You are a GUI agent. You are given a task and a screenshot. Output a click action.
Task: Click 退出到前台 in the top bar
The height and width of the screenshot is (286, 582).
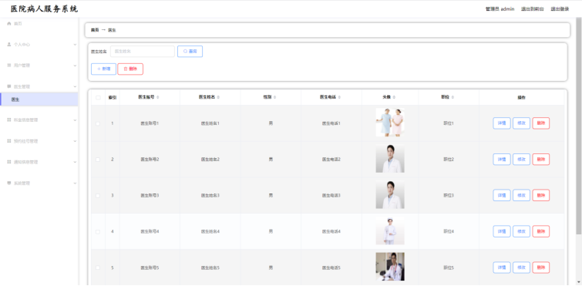tap(532, 9)
